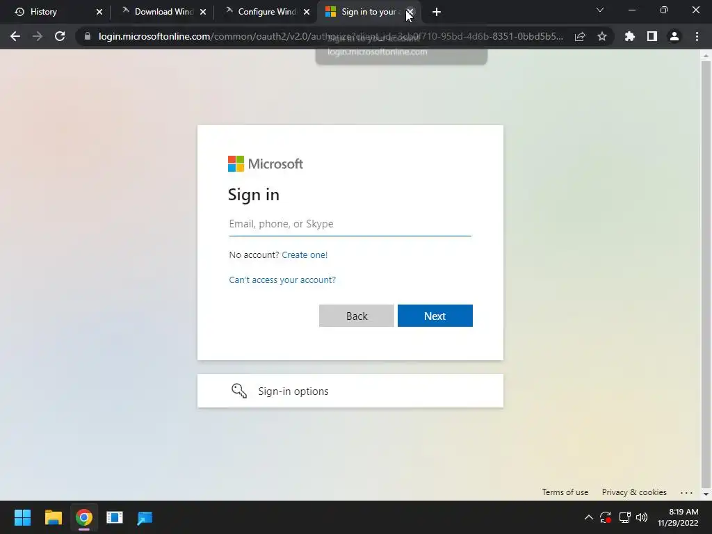The height and width of the screenshot is (534, 712).
Task: Open the blue-white panel taskbar app
Action: 115,517
